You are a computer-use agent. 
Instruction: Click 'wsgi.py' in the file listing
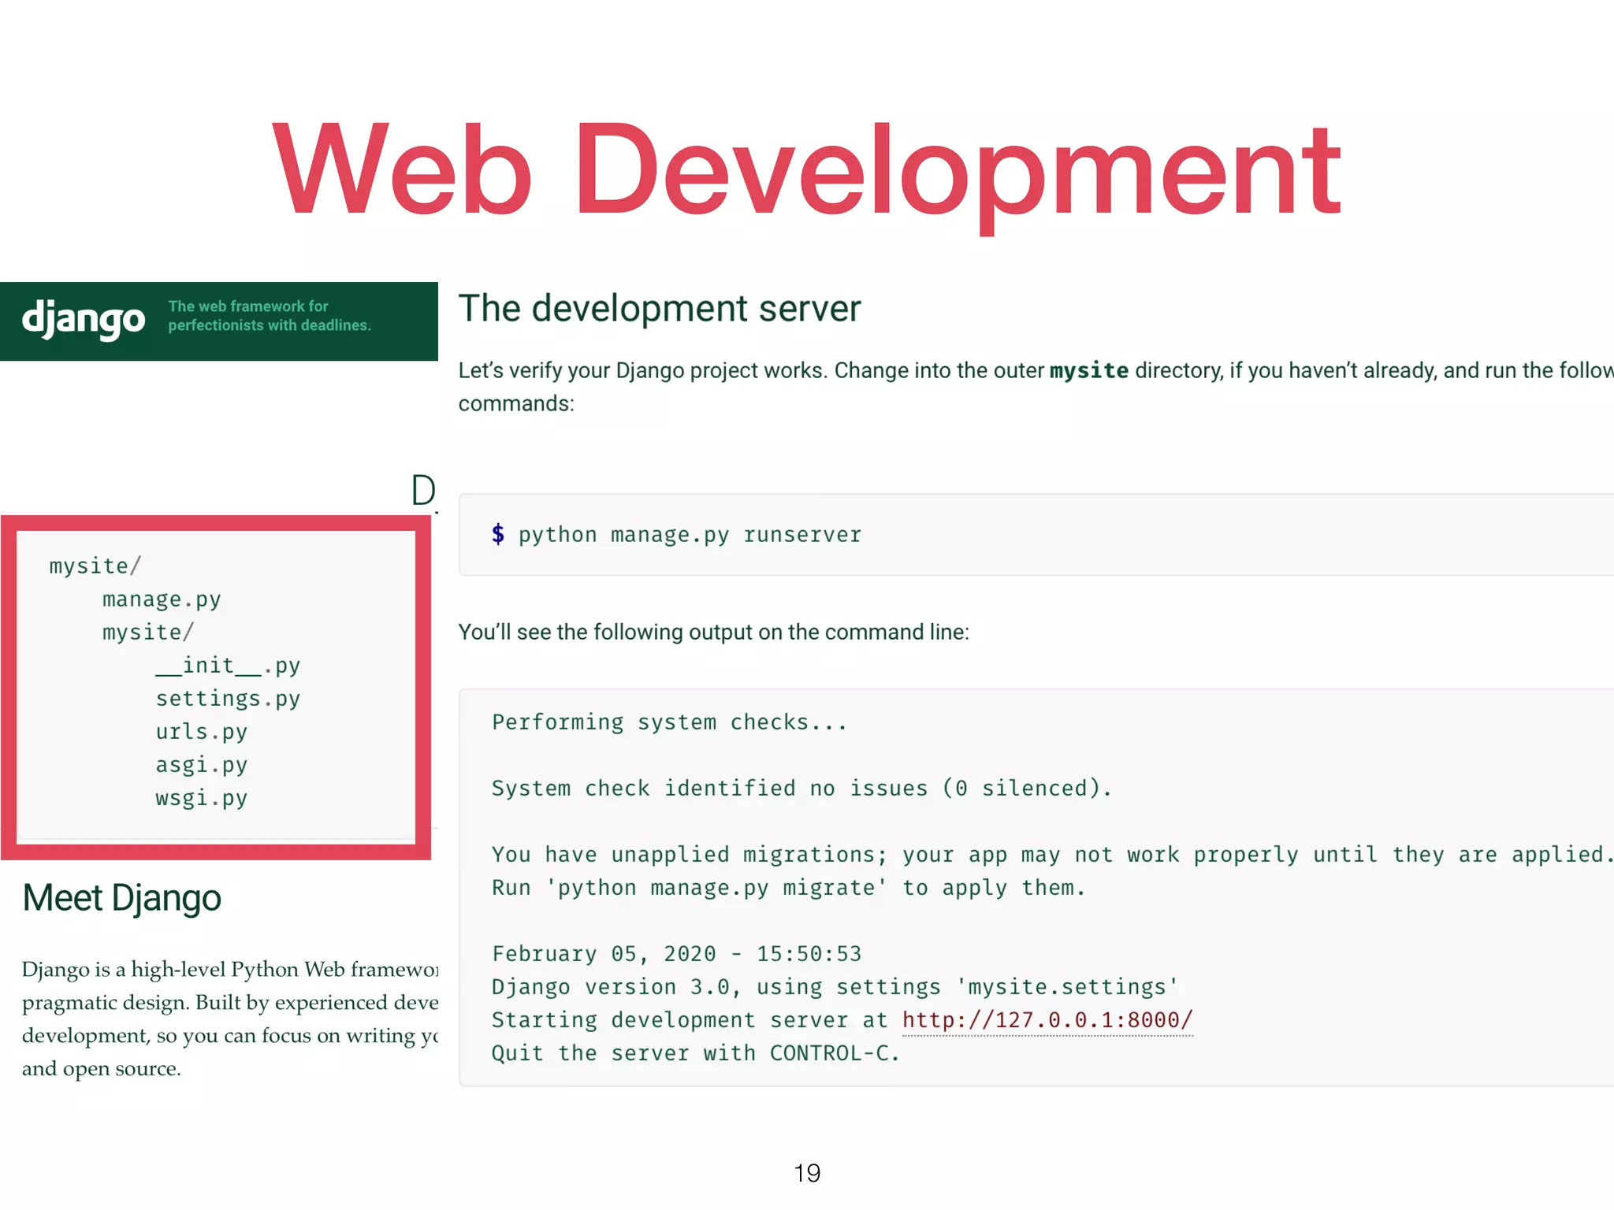pos(202,798)
